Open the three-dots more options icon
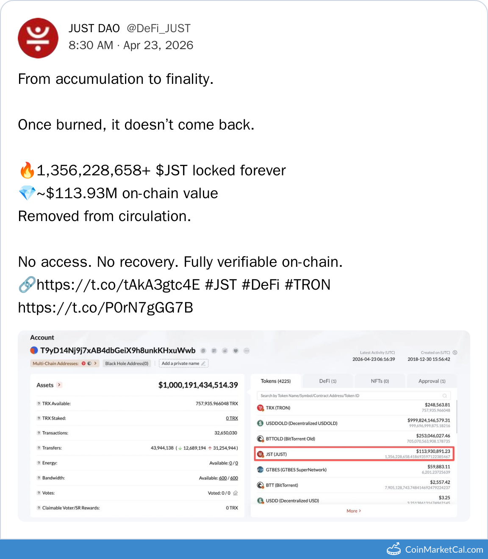488x559 pixels. click(247, 351)
